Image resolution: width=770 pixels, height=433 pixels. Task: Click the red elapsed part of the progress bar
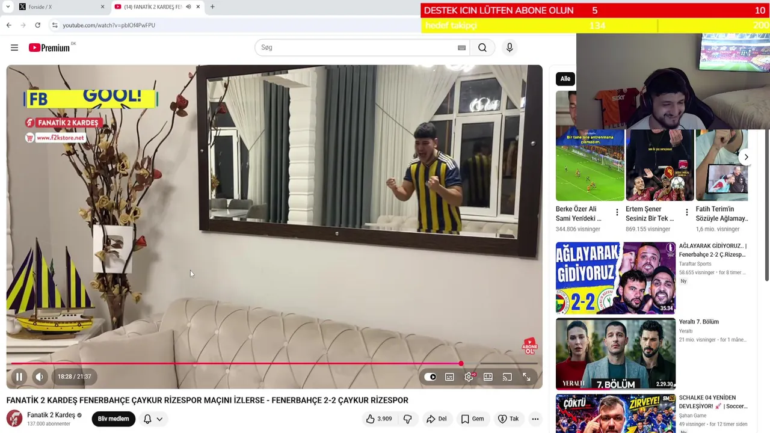point(235,363)
